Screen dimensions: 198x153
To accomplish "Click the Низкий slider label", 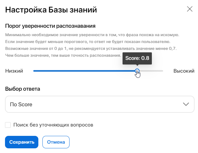I will coord(14,71).
